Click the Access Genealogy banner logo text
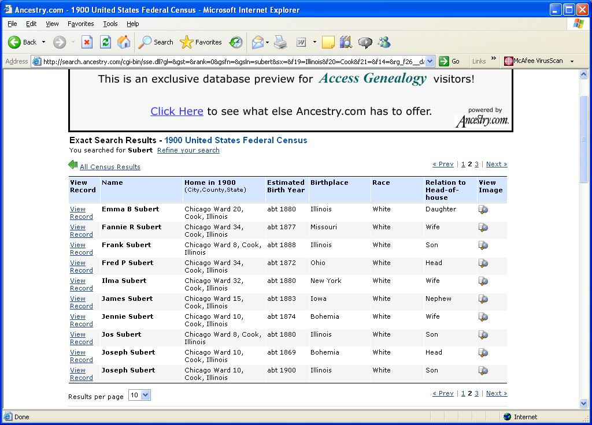The height and width of the screenshot is (425, 592). pyautogui.click(x=373, y=79)
